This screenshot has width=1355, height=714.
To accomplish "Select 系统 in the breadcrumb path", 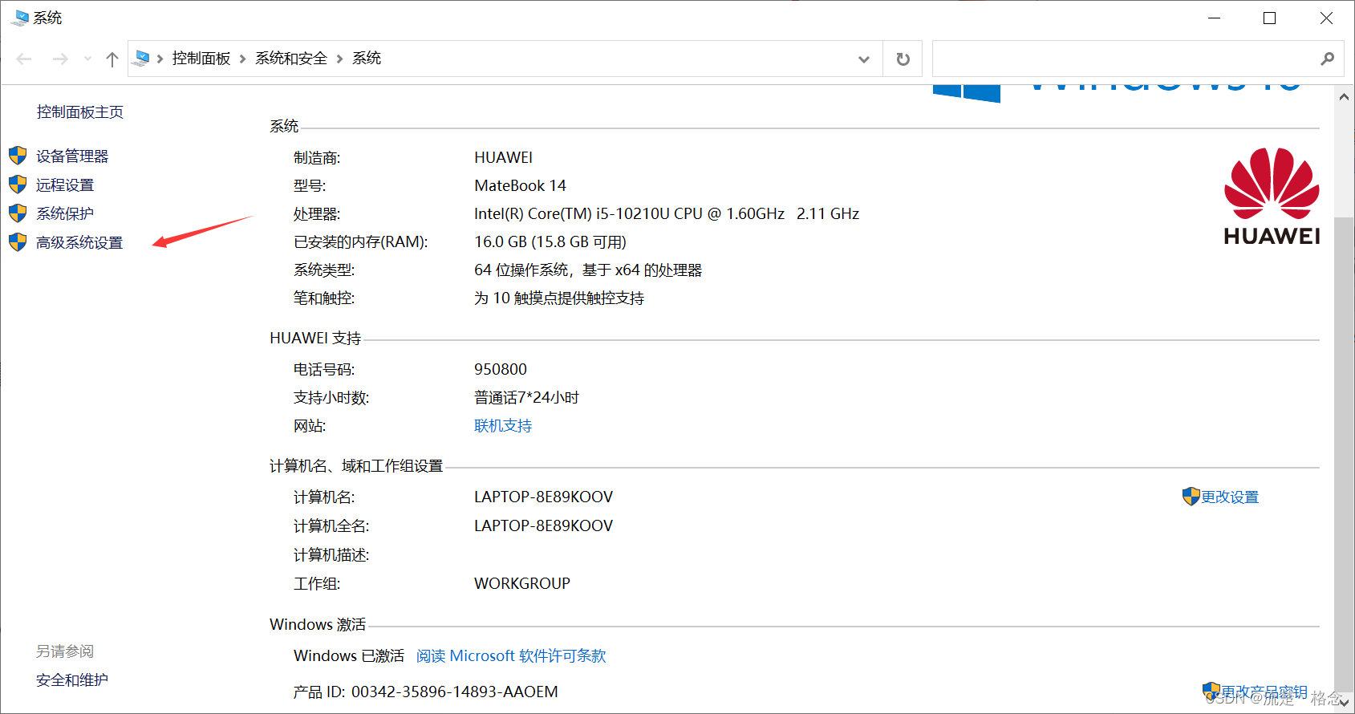I will (x=367, y=59).
